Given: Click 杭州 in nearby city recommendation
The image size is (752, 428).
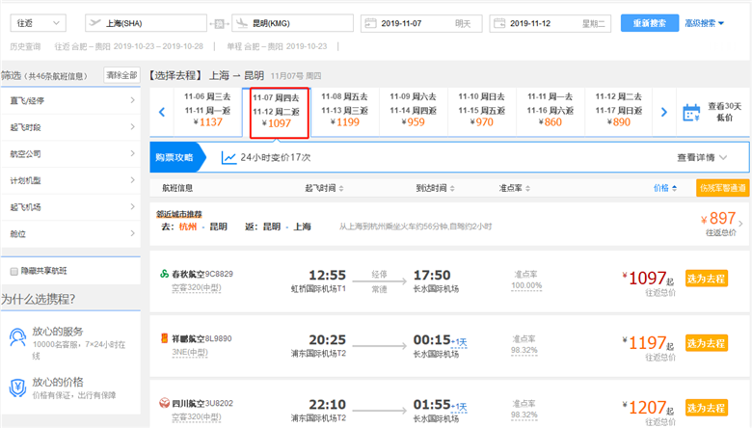Looking at the screenshot, I should tap(188, 227).
